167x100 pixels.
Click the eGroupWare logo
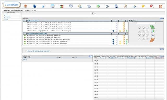point(11,5)
